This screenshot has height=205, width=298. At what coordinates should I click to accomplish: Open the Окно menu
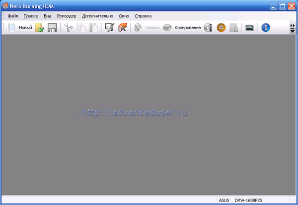[x=124, y=16]
